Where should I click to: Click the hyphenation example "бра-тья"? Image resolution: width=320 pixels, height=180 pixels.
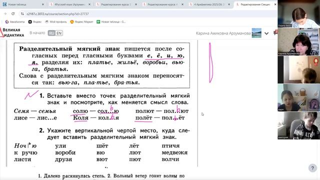(x=126, y=82)
